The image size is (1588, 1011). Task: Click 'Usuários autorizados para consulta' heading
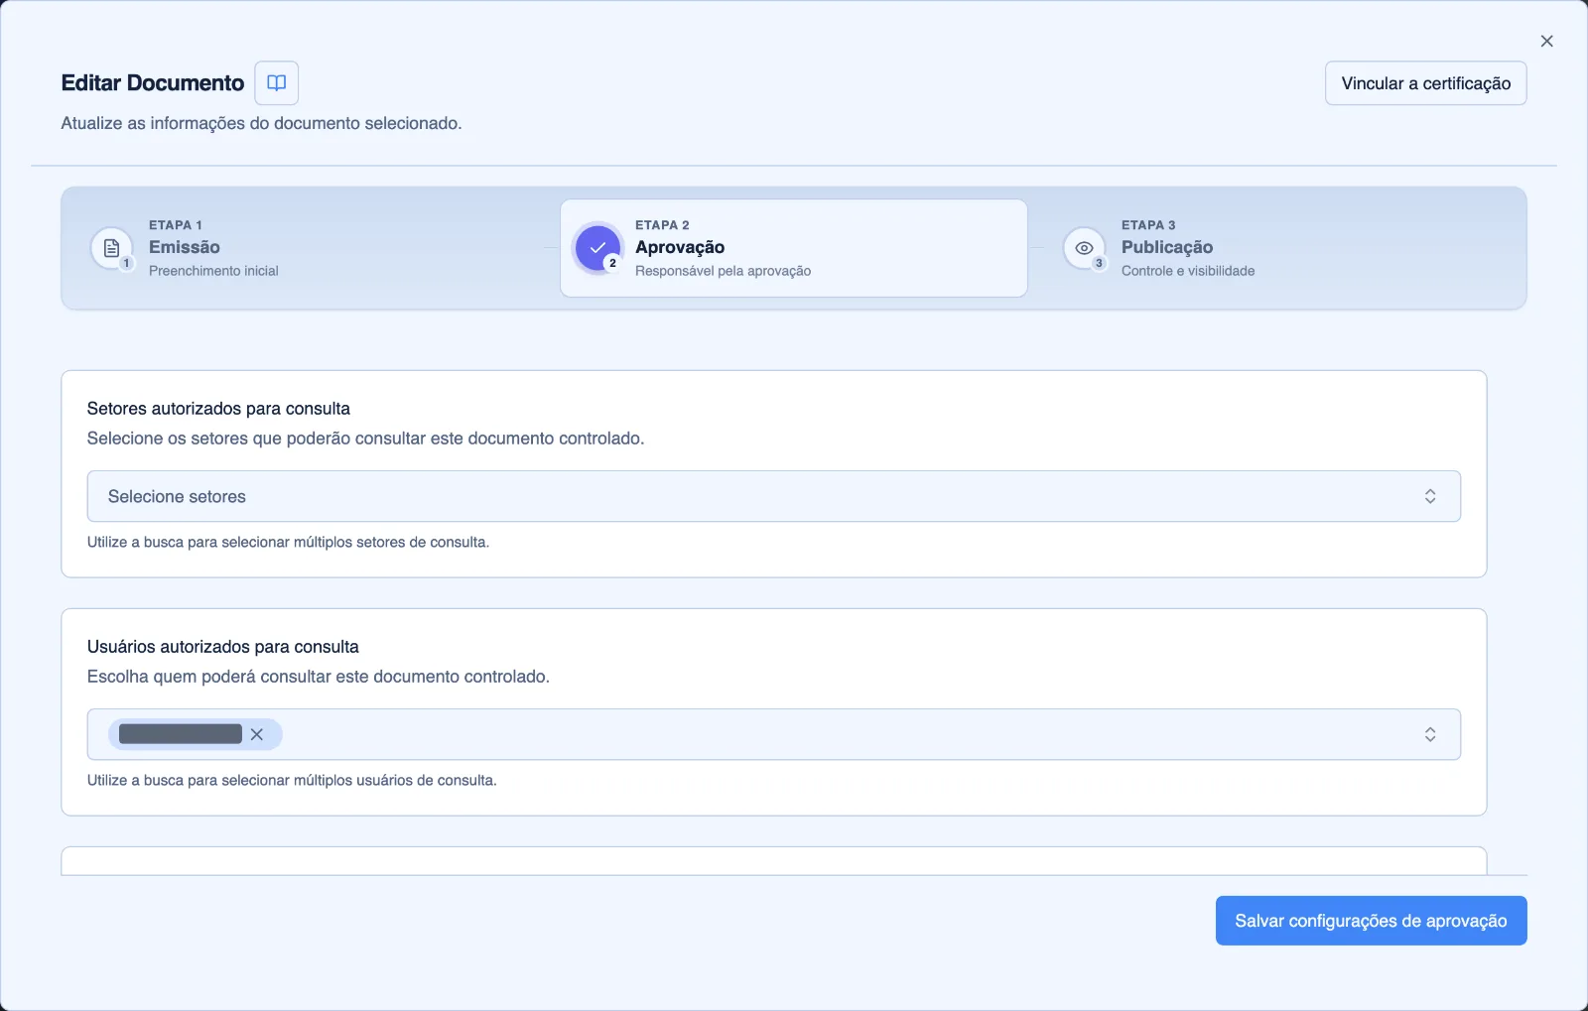click(223, 647)
